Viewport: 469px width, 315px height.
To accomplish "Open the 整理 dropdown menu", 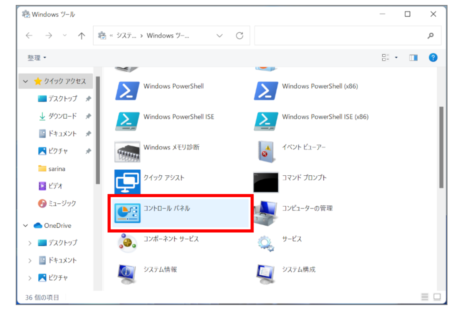I will pyautogui.click(x=37, y=58).
